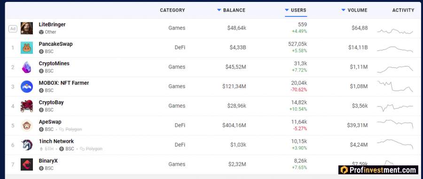The image size is (423, 179).
Task: Click the ApeSwap balance $404,16M
Action: (234, 125)
